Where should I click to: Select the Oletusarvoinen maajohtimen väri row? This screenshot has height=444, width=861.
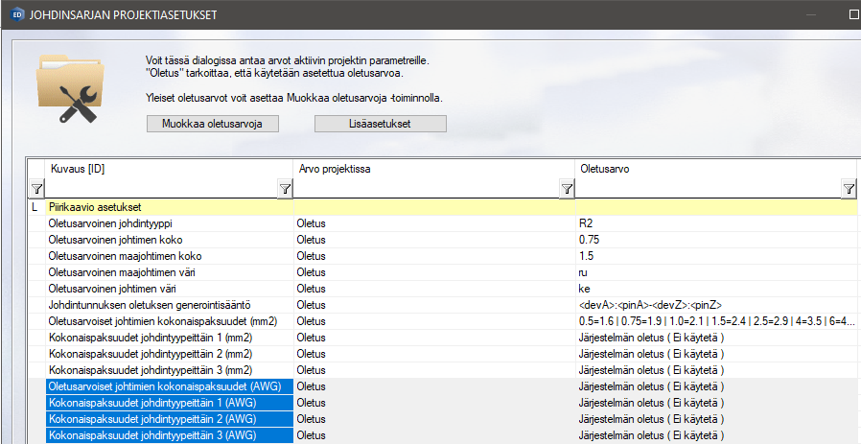tap(163, 272)
